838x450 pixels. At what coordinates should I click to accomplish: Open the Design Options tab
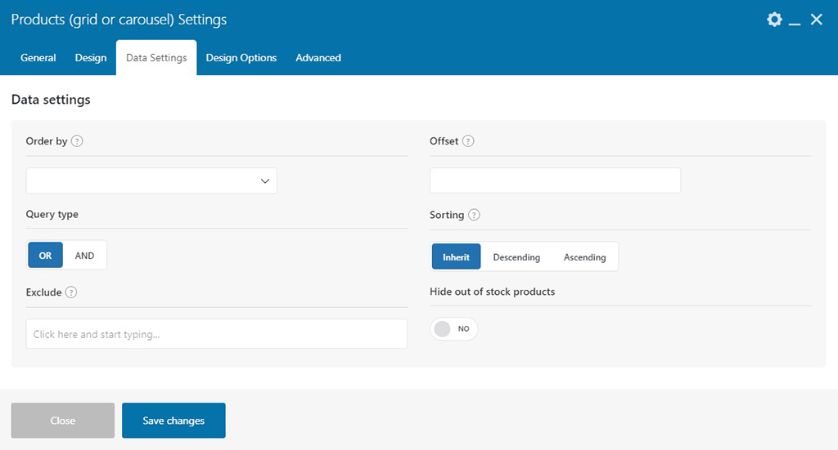point(241,58)
